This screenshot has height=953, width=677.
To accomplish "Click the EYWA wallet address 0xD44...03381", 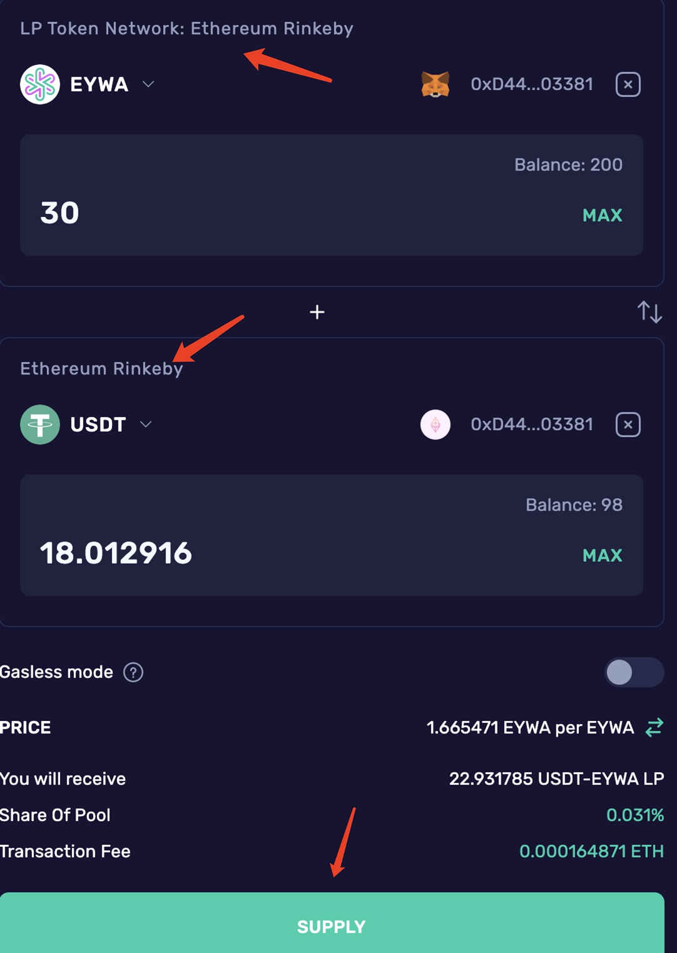I will tap(532, 84).
